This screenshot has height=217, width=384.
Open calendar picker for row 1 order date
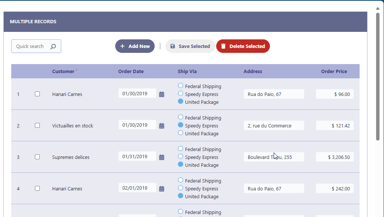point(162,94)
